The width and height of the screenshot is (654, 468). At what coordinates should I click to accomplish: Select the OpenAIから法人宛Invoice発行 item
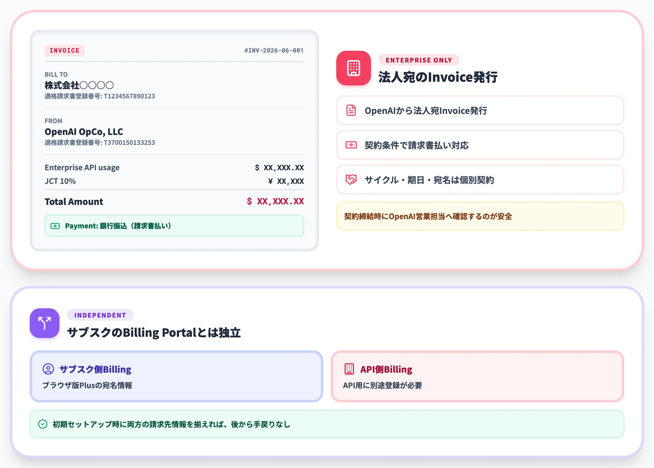[480, 110]
